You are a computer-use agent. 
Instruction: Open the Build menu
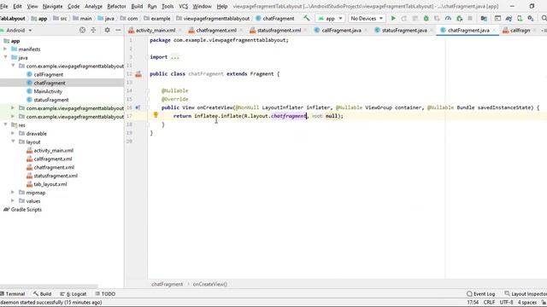click(137, 6)
